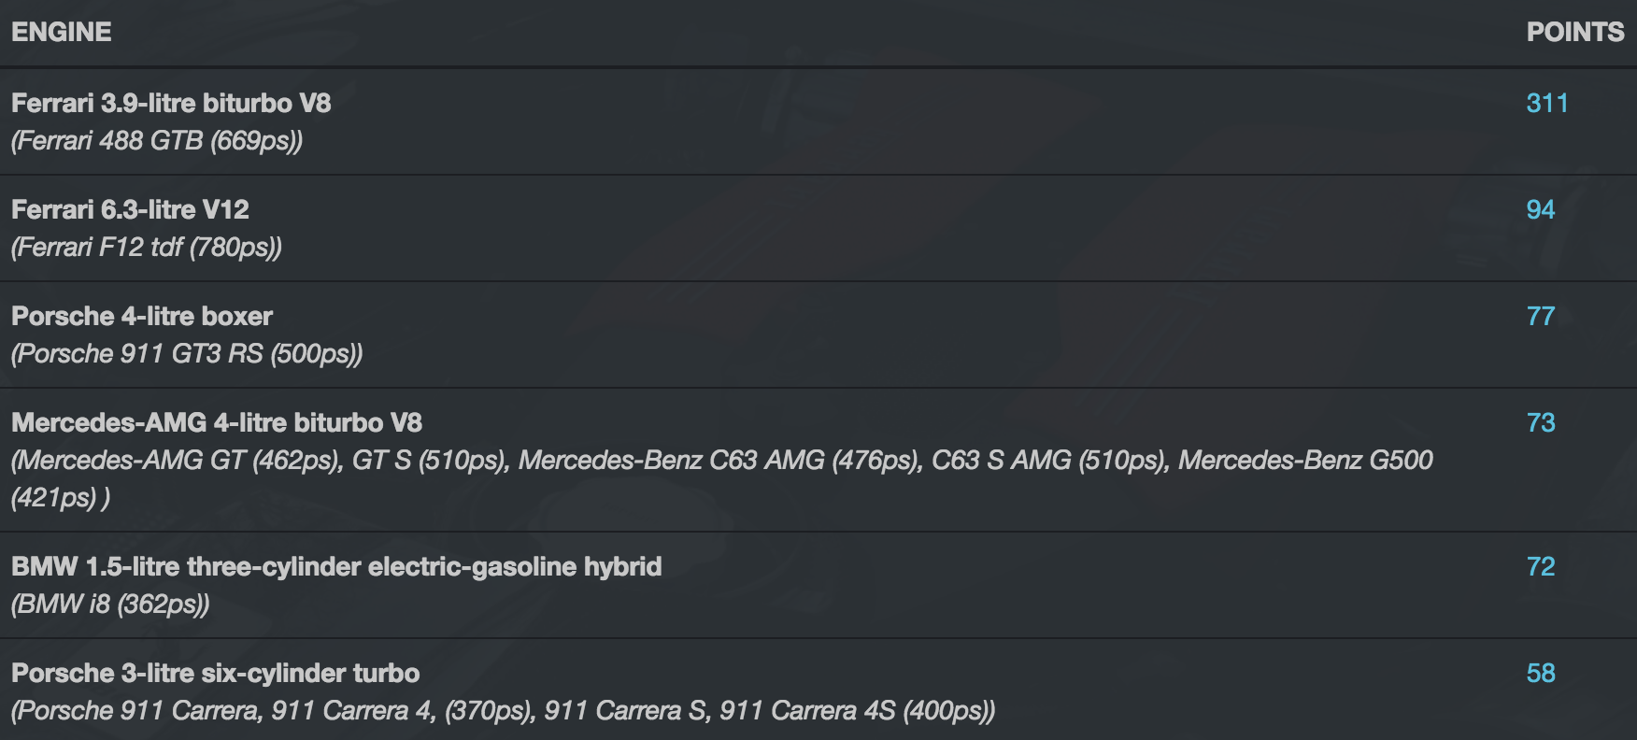Click the 311 points value
Viewport: 1637px width, 740px height.
point(1547,103)
